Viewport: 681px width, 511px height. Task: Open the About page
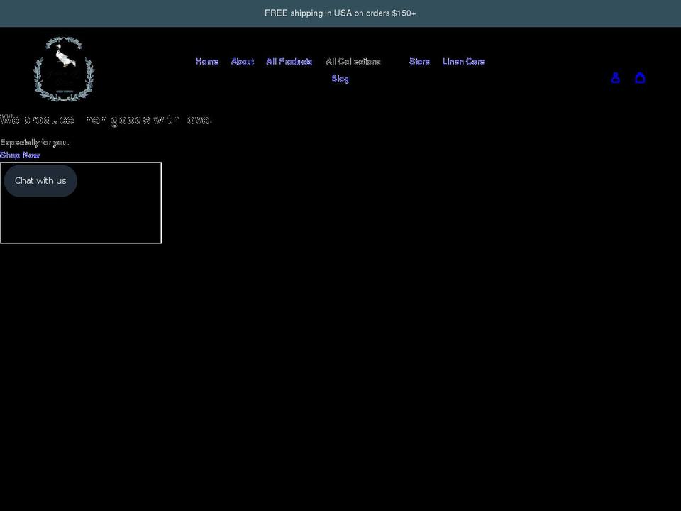pyautogui.click(x=243, y=61)
